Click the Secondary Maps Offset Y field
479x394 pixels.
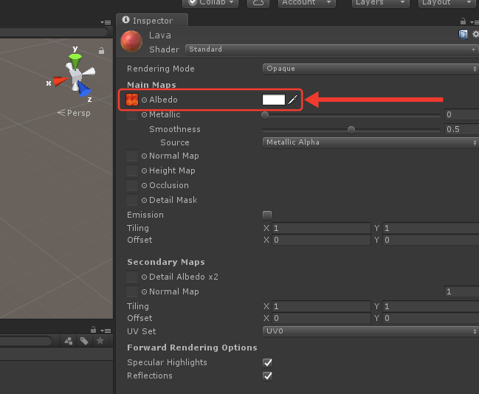[431, 318]
